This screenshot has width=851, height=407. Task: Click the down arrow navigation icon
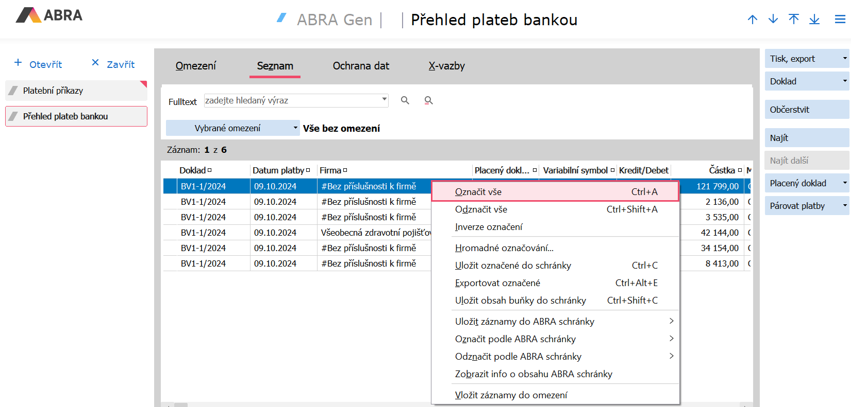[773, 20]
